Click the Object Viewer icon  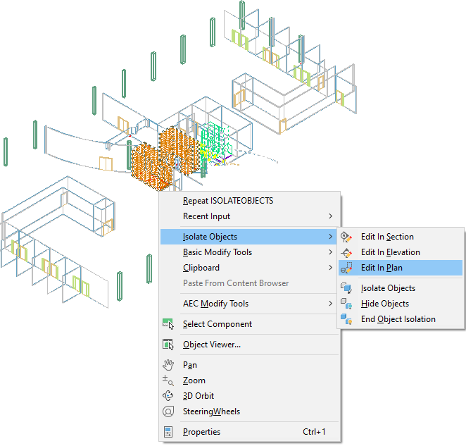pyautogui.click(x=168, y=345)
